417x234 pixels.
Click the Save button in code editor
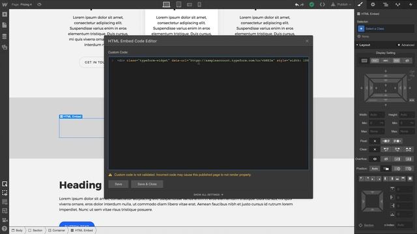119,184
